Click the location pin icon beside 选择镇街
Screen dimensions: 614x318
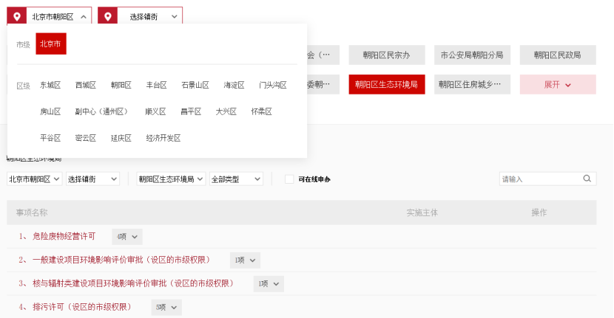click(x=108, y=16)
